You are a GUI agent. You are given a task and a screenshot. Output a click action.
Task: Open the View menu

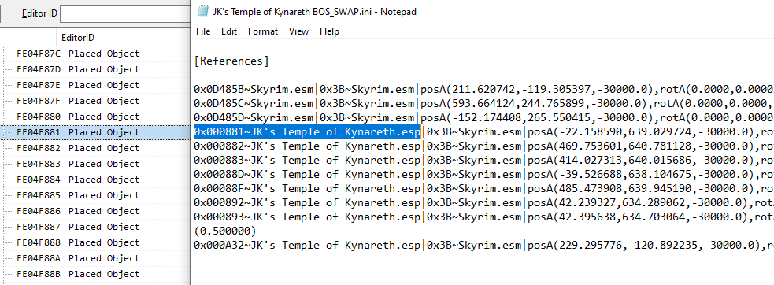298,31
